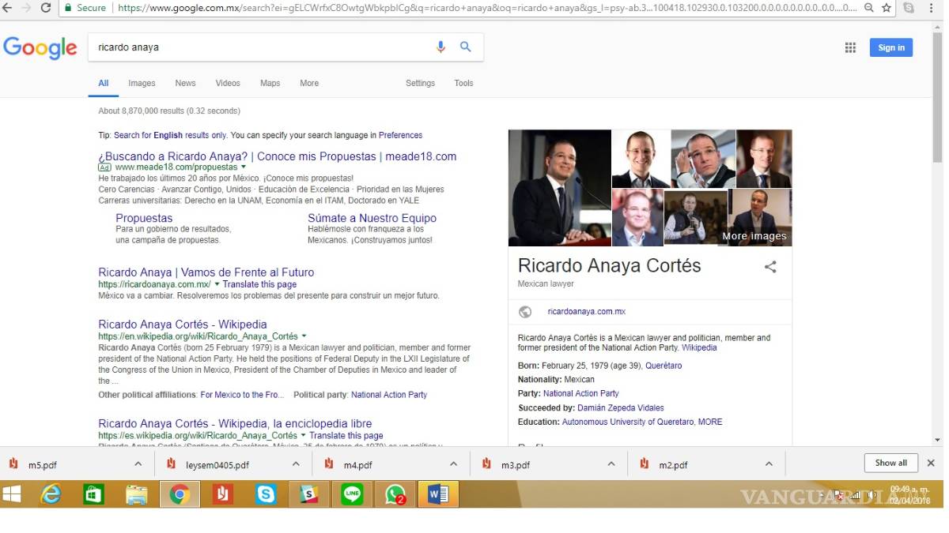Open the Google apps grid
The height and width of the screenshot is (533, 949).
click(850, 47)
